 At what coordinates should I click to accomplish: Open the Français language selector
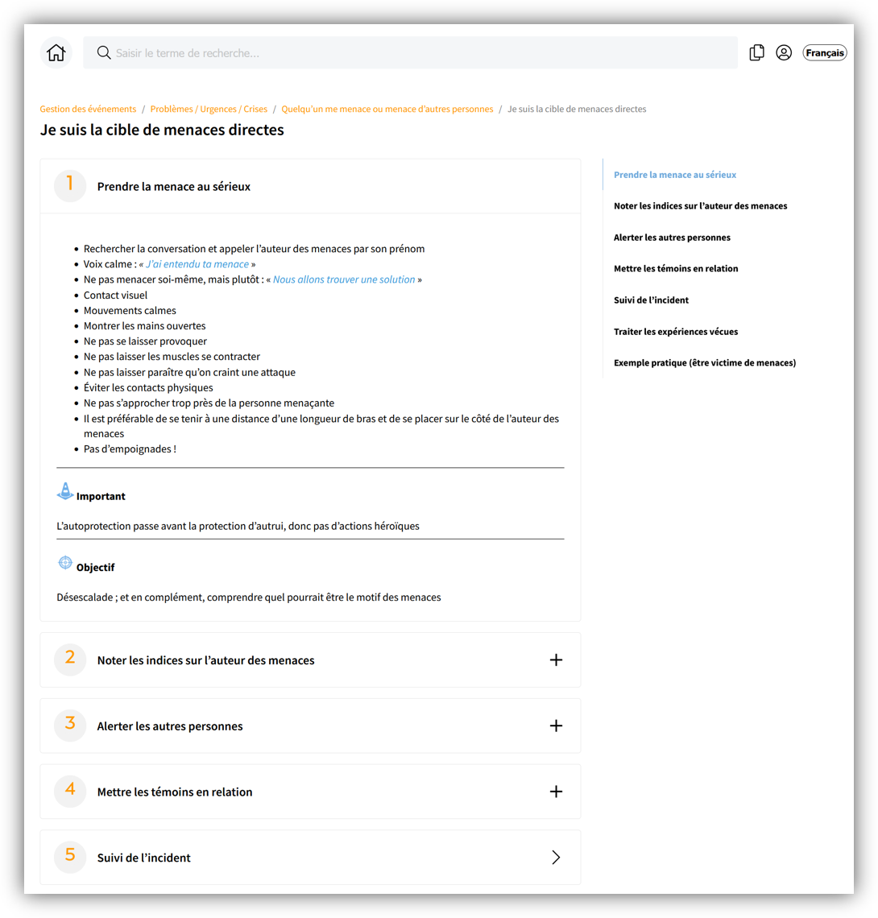825,53
